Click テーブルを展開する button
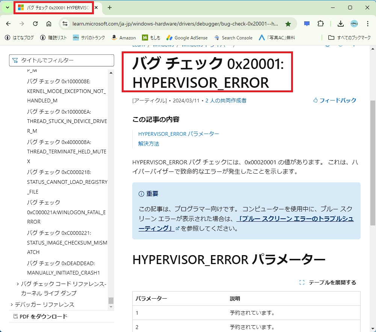Image resolution: width=376 pixels, height=332 pixels. [328, 282]
